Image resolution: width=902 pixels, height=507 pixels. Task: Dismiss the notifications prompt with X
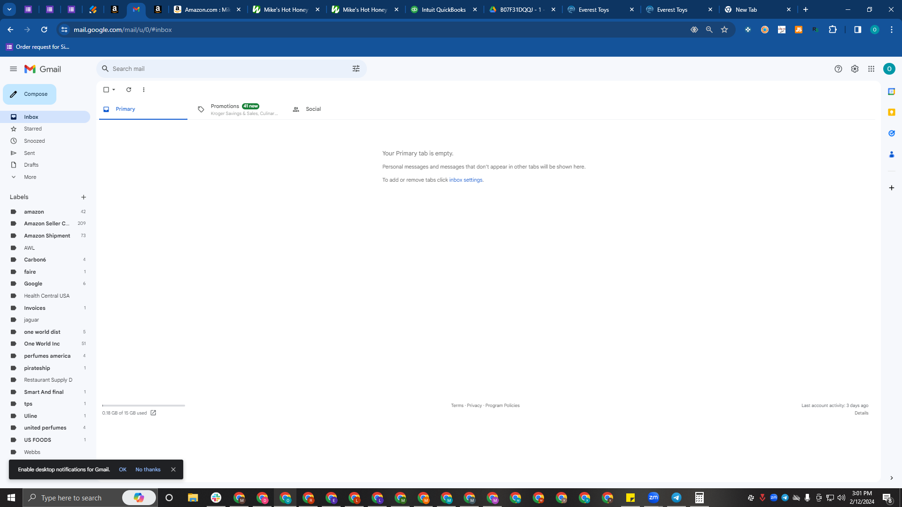173,469
